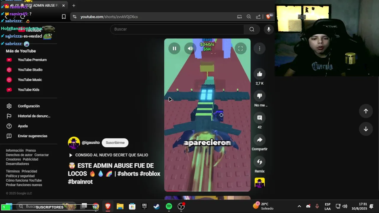Open the comments with 42 replies
Viewport: 379px width, 213px height.
point(260,118)
